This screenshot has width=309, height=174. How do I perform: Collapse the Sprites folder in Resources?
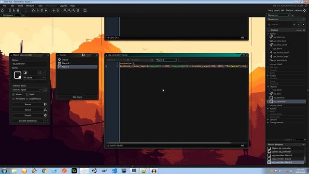268,34
